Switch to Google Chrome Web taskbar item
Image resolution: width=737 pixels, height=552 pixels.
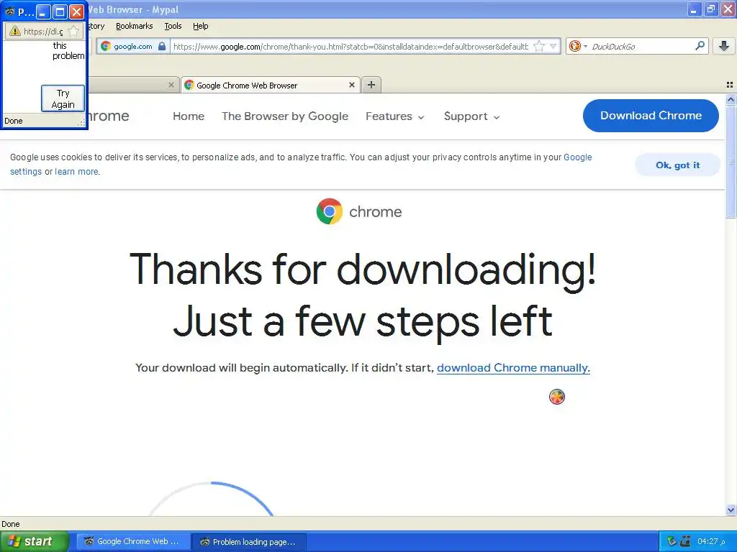133,541
